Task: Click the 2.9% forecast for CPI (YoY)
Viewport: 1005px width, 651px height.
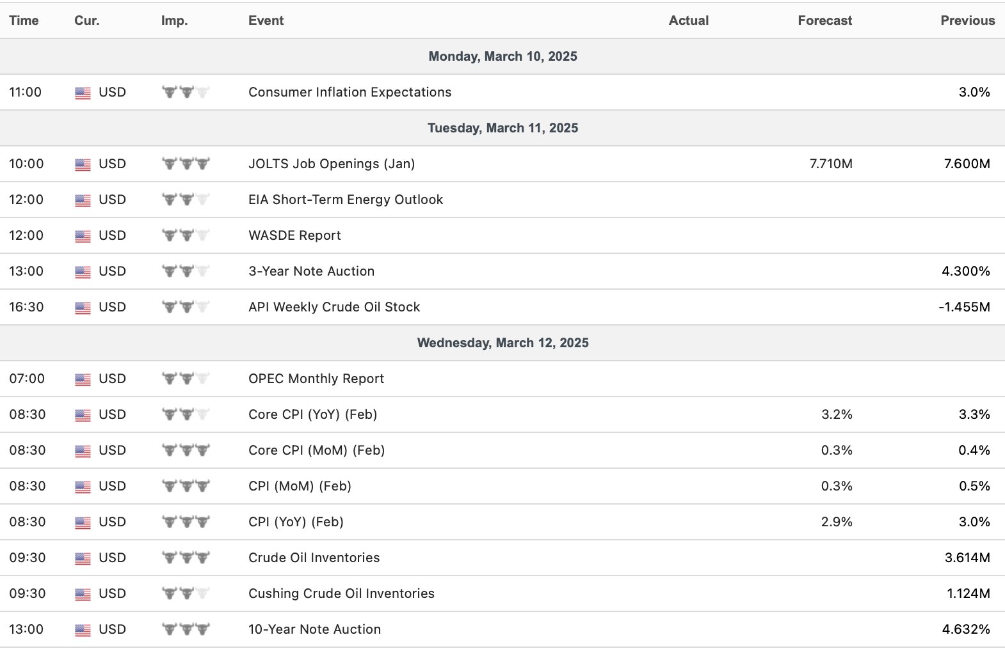Action: (x=837, y=522)
